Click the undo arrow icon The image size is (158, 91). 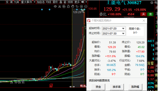[x=77, y=7]
